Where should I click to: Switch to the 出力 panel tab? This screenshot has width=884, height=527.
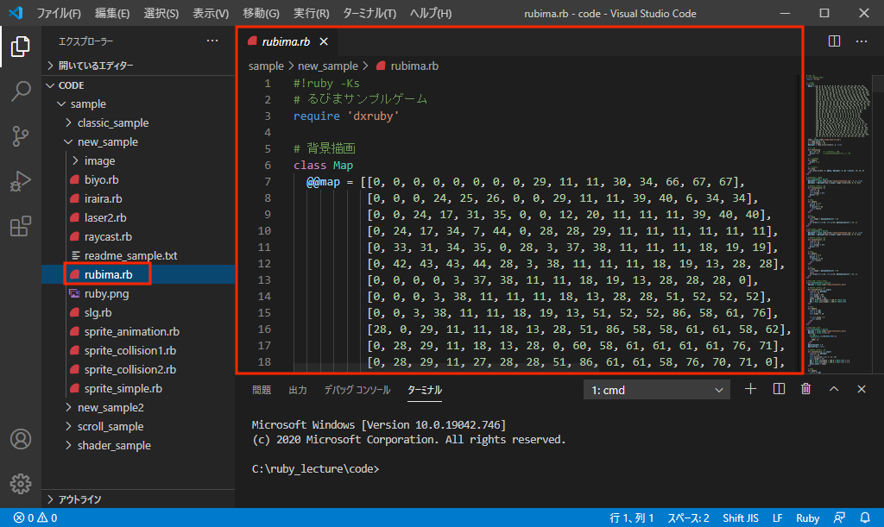click(x=298, y=390)
